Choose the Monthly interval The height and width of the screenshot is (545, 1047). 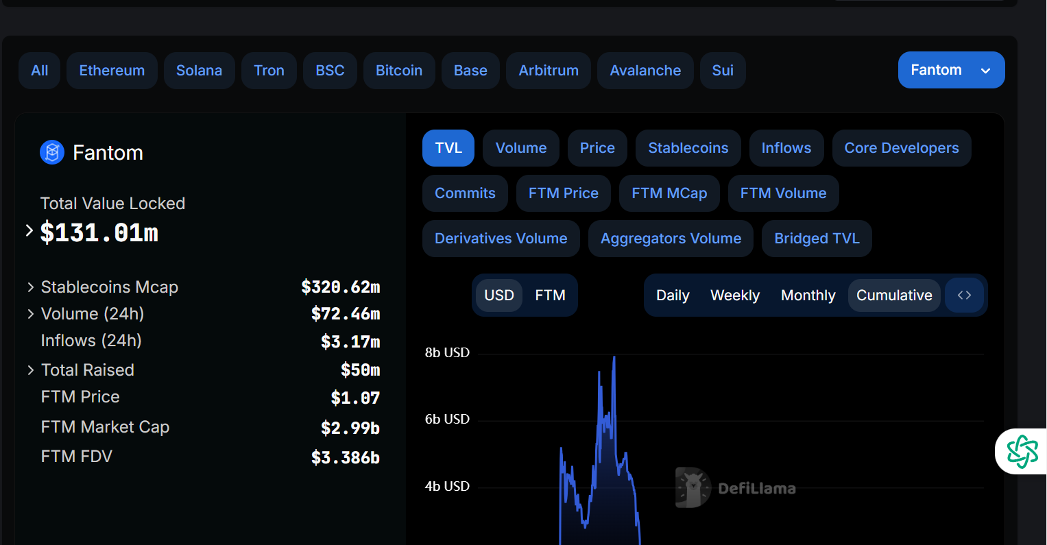(x=808, y=295)
